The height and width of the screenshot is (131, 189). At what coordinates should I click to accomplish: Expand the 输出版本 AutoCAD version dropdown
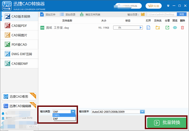click(x=142, y=112)
